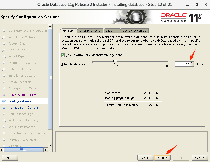Image resolution: width=210 pixels, height=162 pixels.
Task: Click the 40 % memory percentage label
Action: [200, 64]
